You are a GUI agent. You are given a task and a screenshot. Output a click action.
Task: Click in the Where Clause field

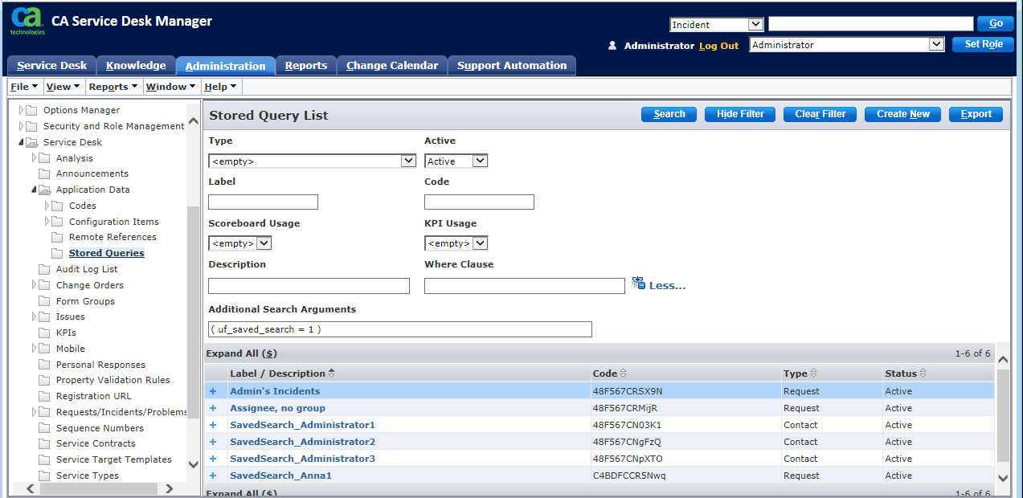point(525,286)
